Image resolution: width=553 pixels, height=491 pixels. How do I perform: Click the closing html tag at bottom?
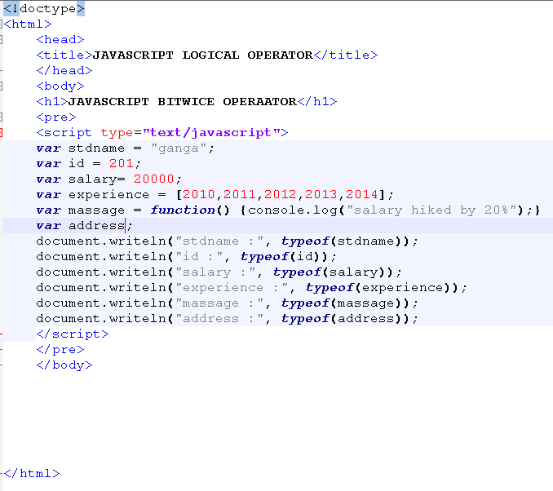(32, 474)
